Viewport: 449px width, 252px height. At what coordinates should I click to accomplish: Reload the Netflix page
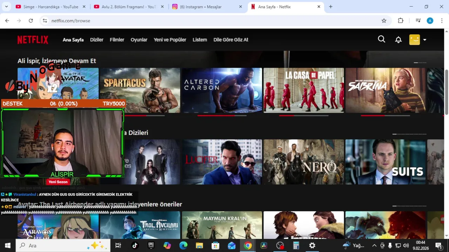(x=31, y=21)
